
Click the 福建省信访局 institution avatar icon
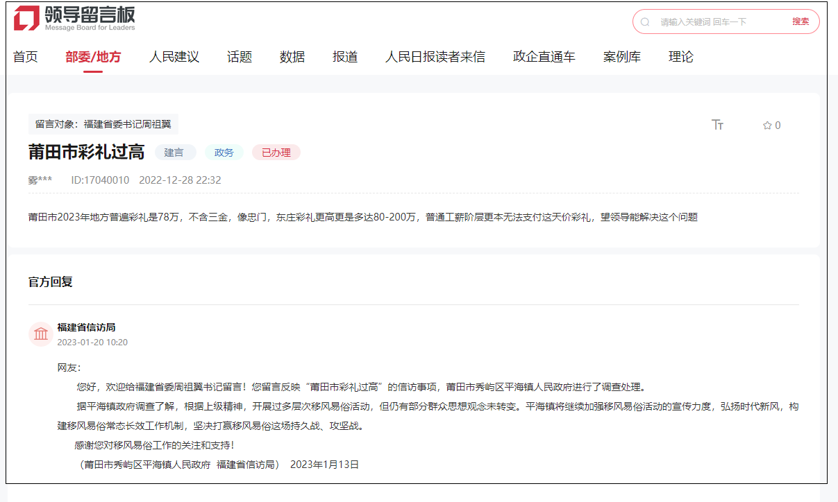(x=40, y=334)
